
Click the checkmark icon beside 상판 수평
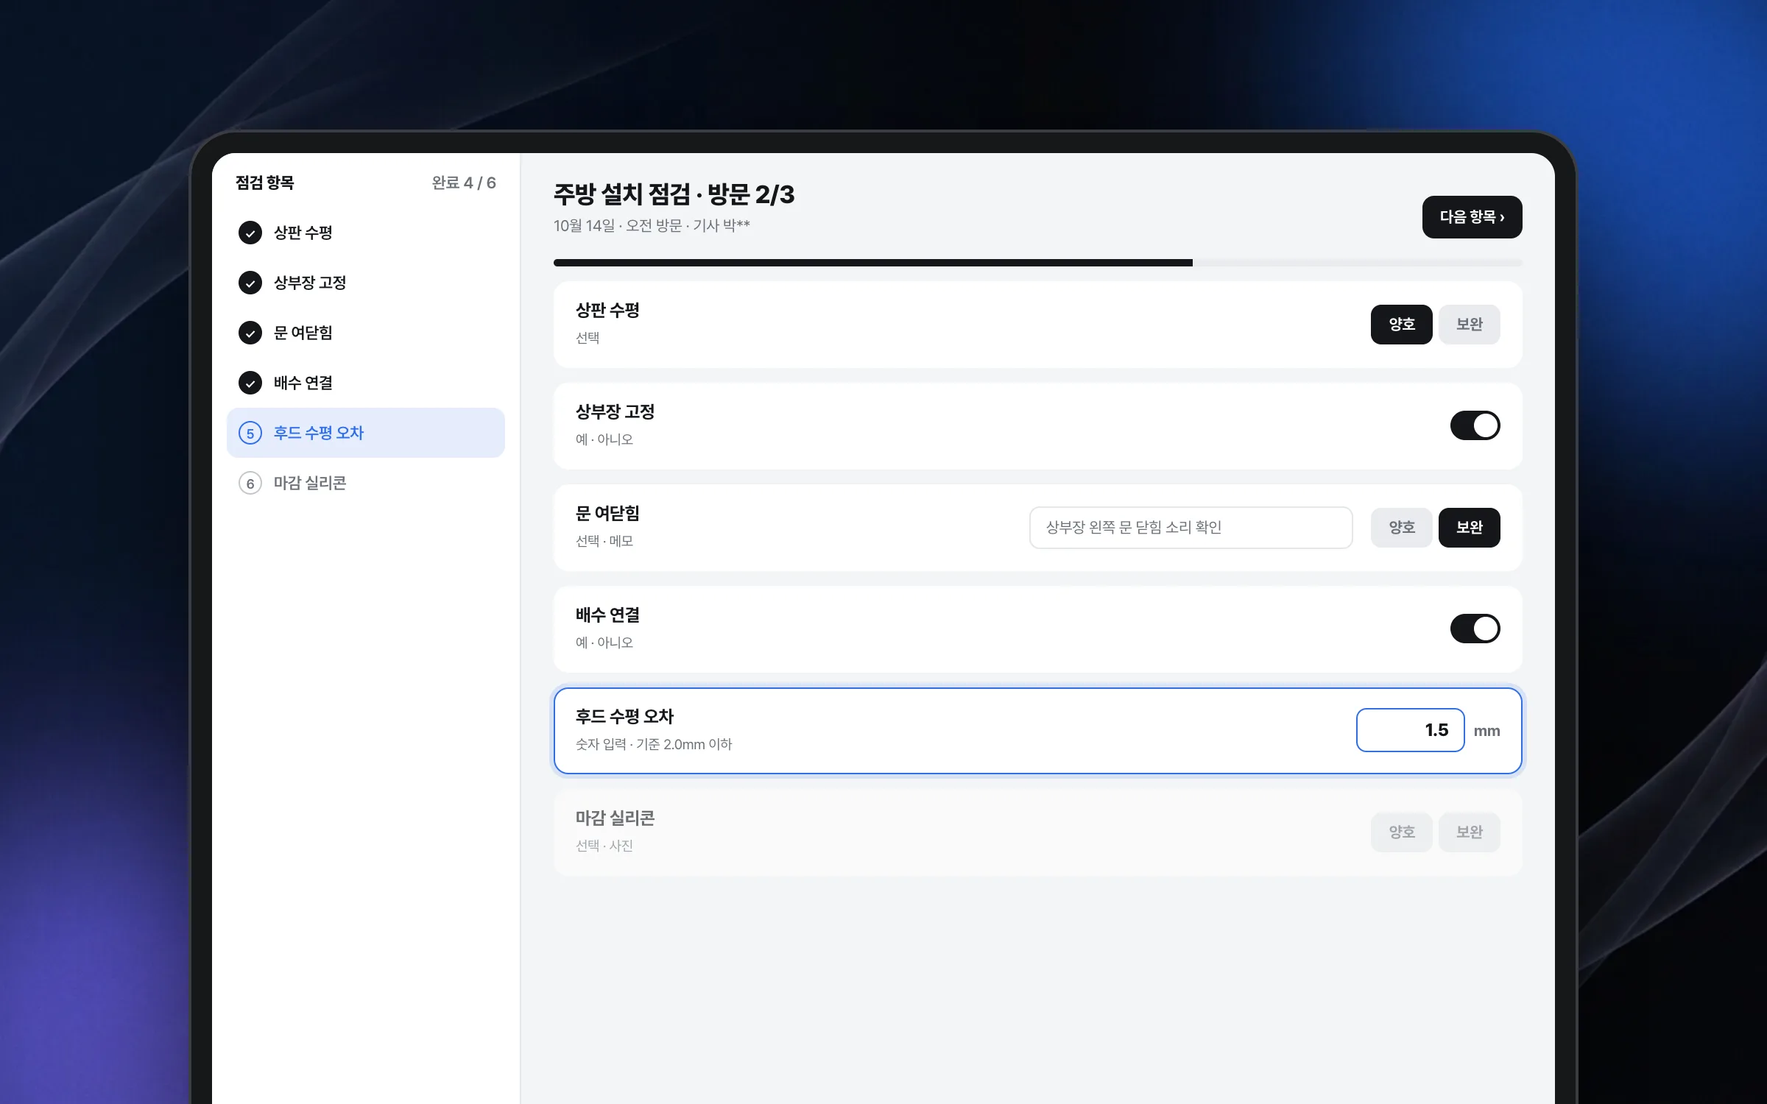[x=250, y=233]
